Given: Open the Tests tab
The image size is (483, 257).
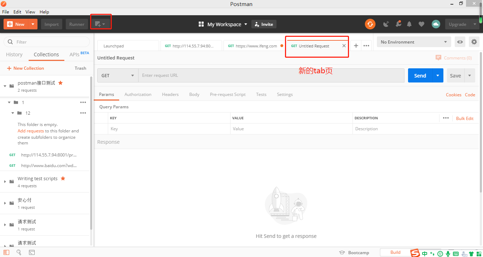Looking at the screenshot, I should click(261, 94).
